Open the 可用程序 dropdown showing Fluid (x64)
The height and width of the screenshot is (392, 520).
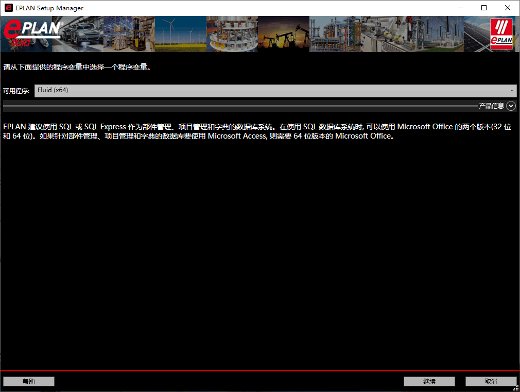click(x=275, y=91)
